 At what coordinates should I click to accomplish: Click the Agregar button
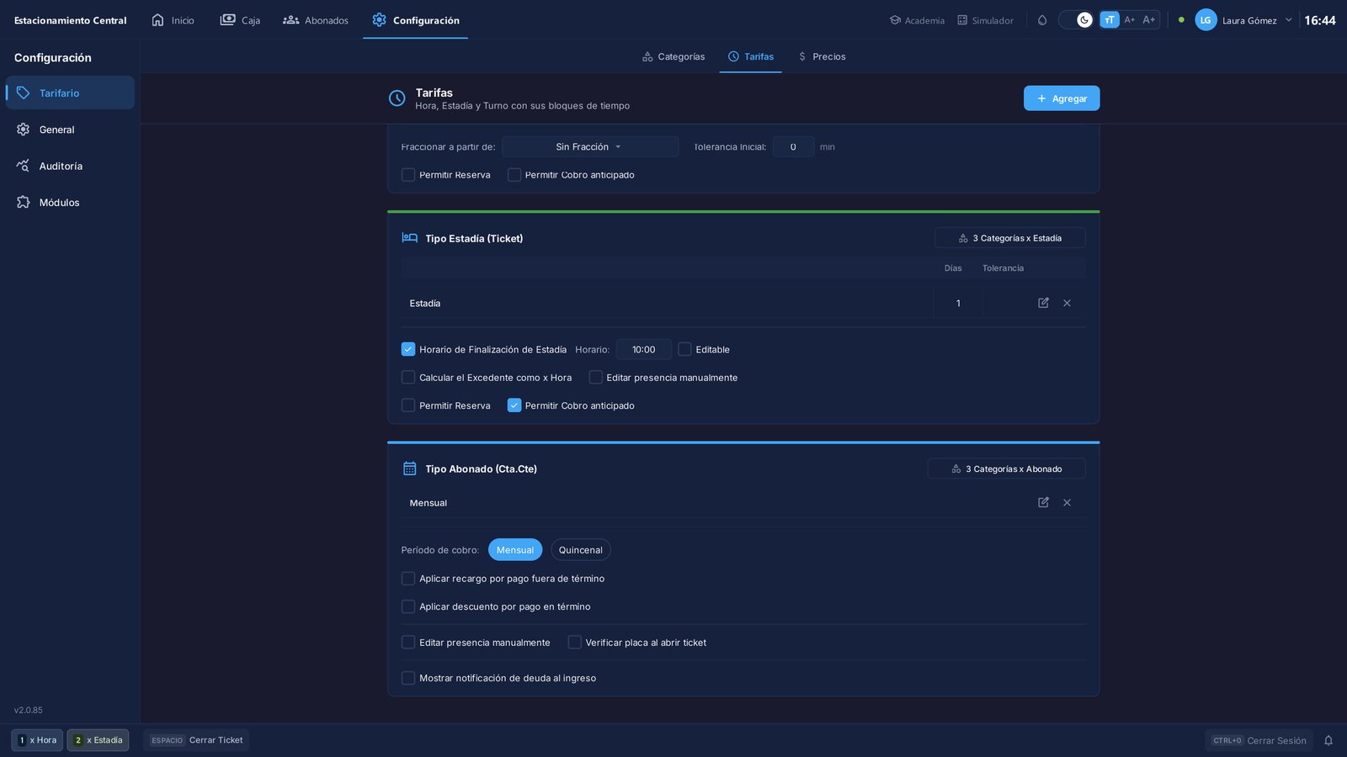[1062, 98]
